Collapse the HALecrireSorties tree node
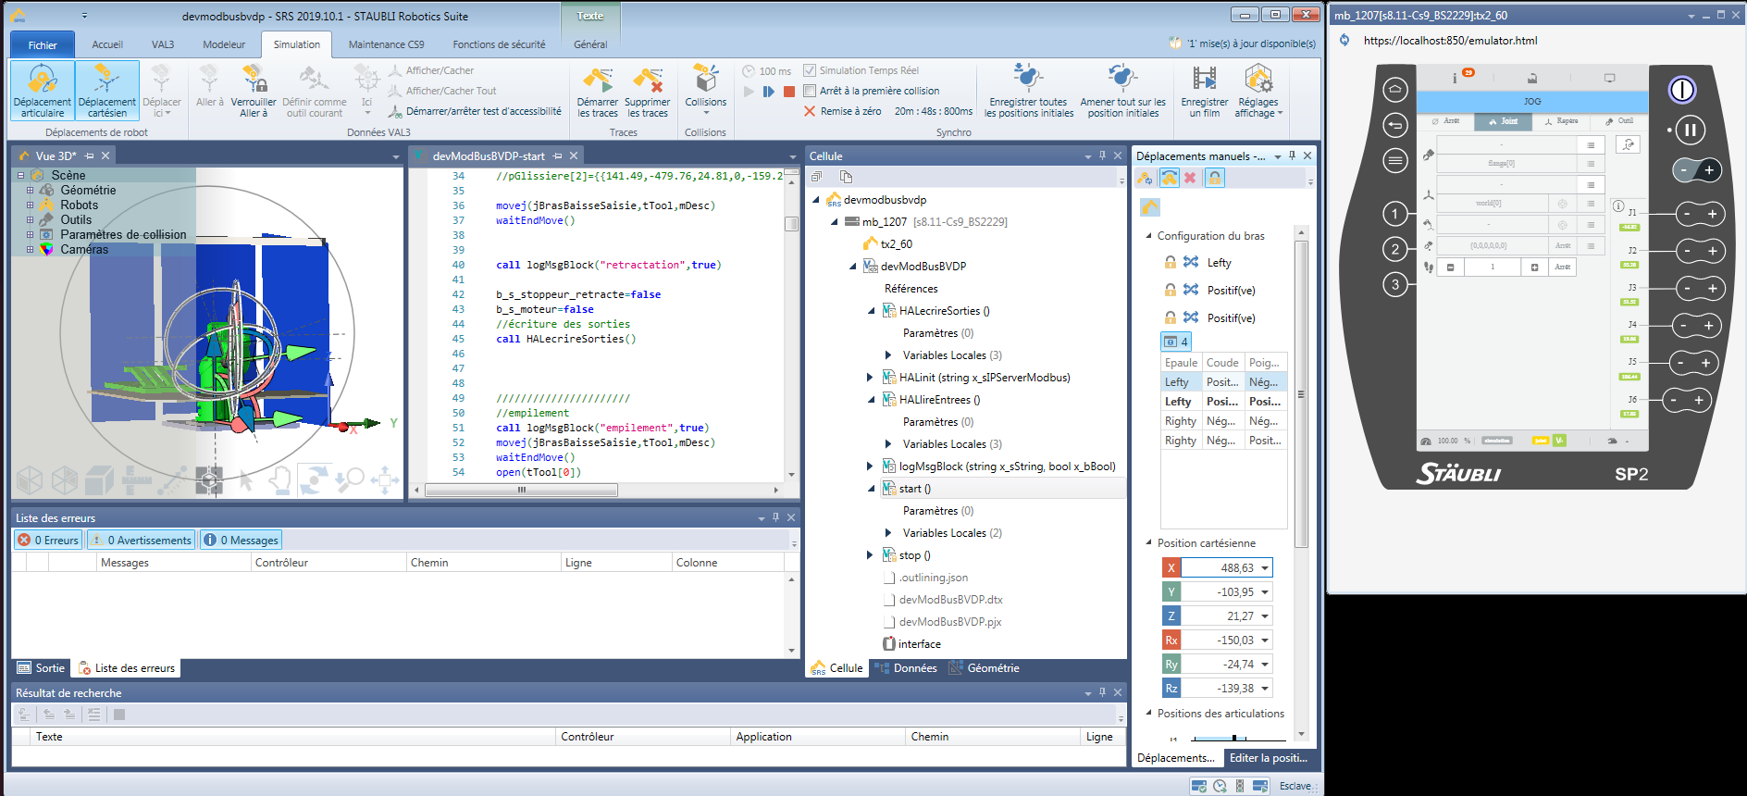Image resolution: width=1747 pixels, height=796 pixels. [x=871, y=311]
